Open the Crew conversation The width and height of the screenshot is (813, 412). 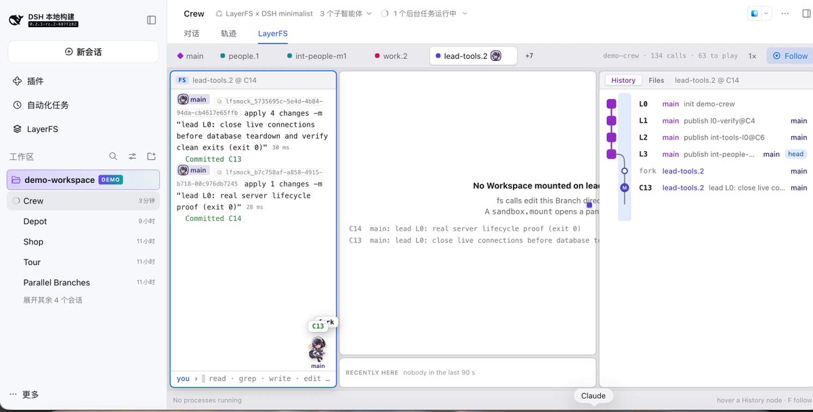click(x=83, y=201)
